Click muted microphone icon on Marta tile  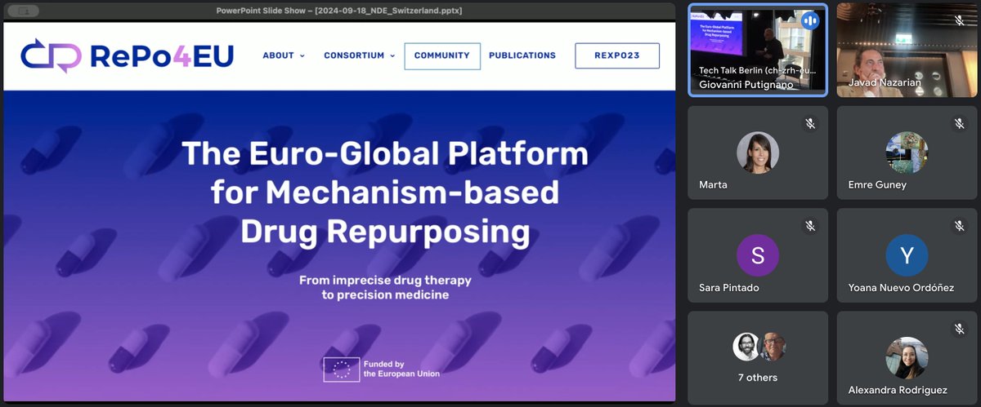810,123
